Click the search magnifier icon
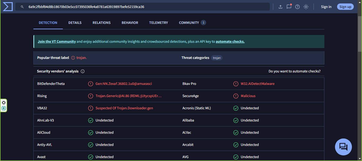Screen dimensions: 362x161 click(22, 7)
